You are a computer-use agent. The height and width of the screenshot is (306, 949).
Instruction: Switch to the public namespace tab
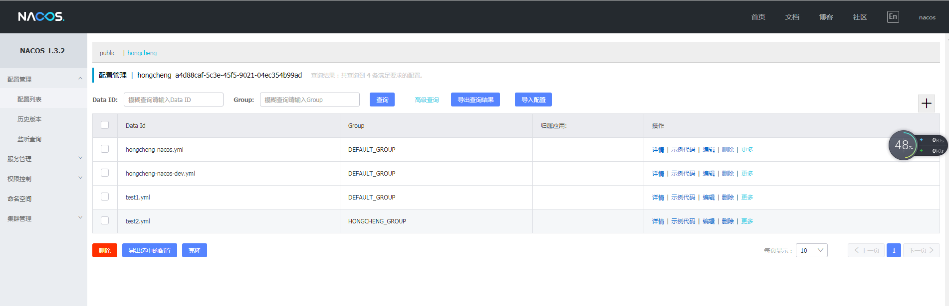[x=107, y=53]
